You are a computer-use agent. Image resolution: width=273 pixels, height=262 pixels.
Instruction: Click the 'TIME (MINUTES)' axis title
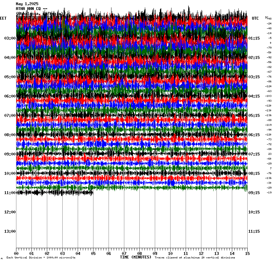click(136, 257)
